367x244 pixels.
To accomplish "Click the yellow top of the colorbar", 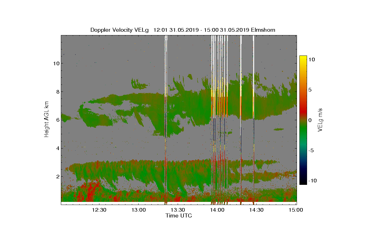I will click(303, 59).
